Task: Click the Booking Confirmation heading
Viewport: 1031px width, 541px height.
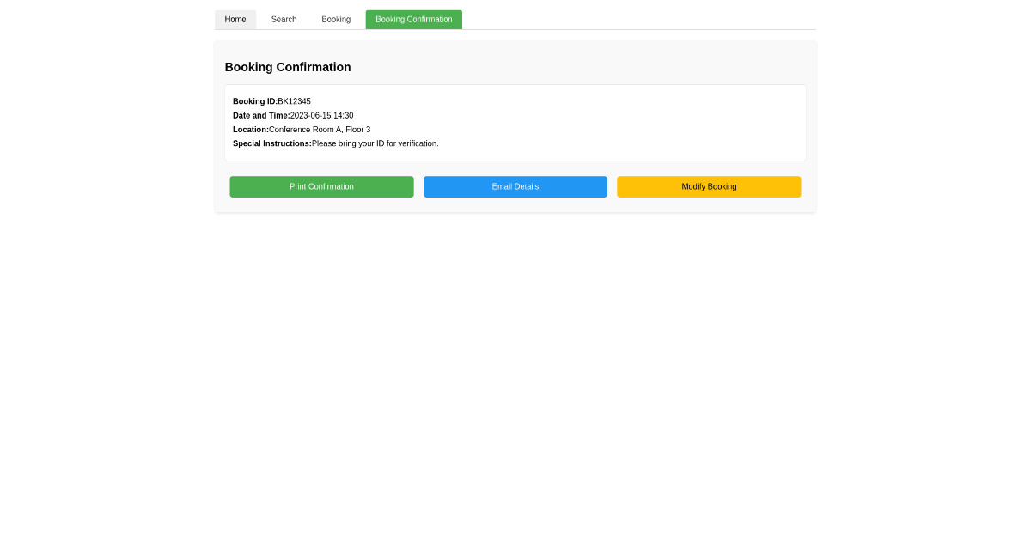Action: click(288, 67)
